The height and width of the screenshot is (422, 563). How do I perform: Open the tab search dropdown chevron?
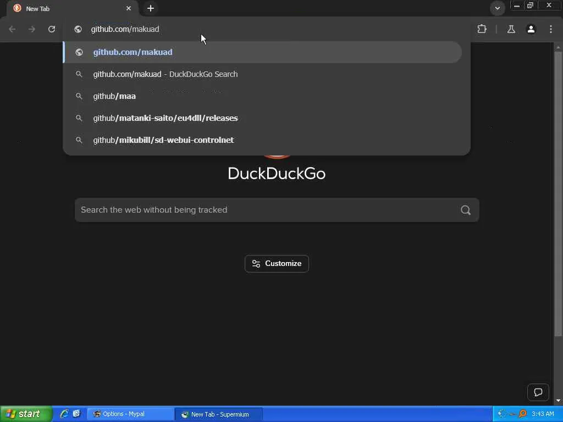coord(497,8)
